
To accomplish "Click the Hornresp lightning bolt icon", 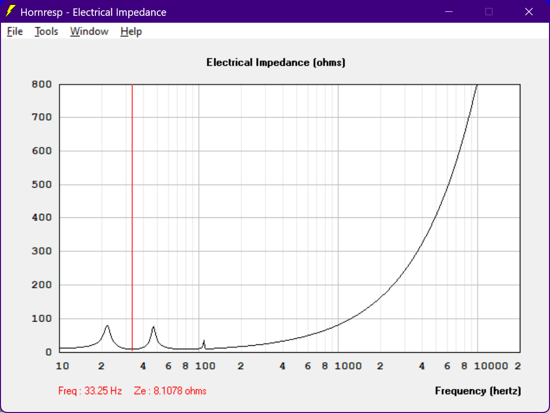I will pos(10,11).
